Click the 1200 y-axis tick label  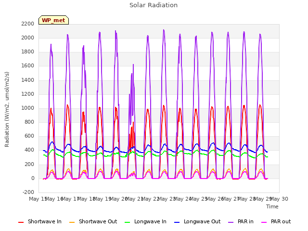(28, 94)
